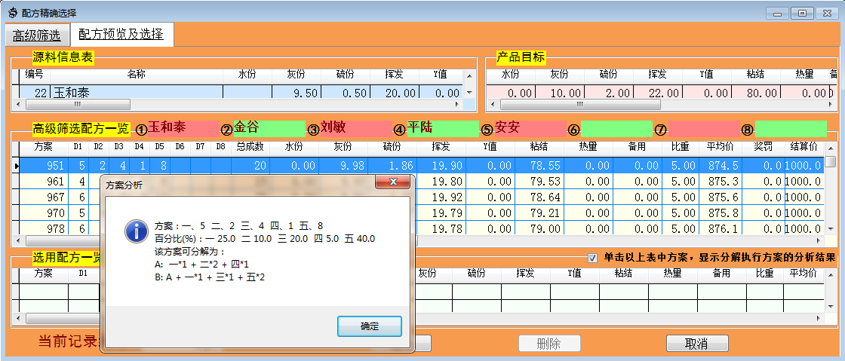Click 产品目标 粘结 value 80.00
The height and width of the screenshot is (361, 845).
coord(755,93)
